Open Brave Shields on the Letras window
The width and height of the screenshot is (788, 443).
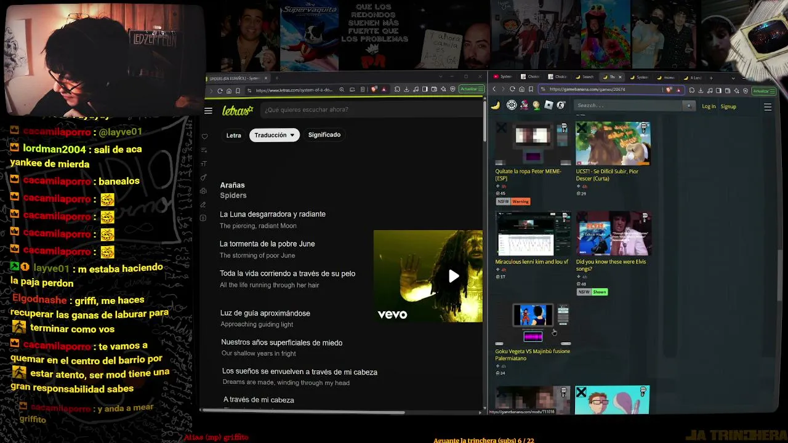point(374,90)
